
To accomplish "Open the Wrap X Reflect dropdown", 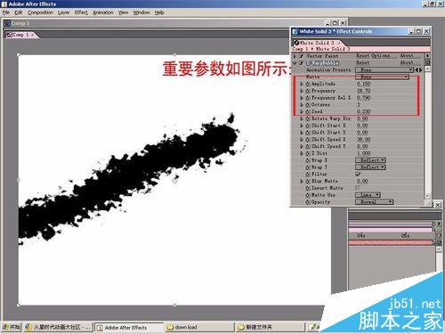I will click(x=370, y=160).
